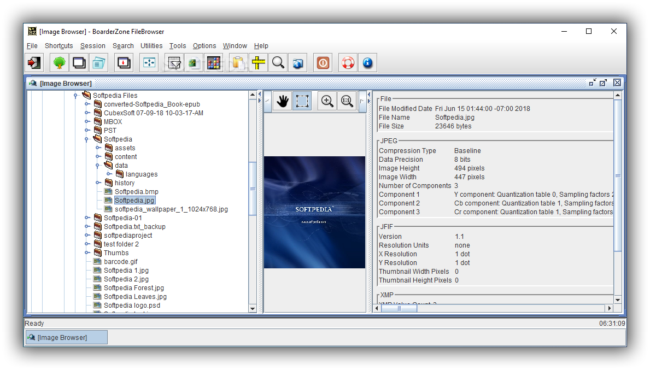The height and width of the screenshot is (370, 650).
Task: Open the table filter funnel toolbar icon
Action: tap(174, 63)
